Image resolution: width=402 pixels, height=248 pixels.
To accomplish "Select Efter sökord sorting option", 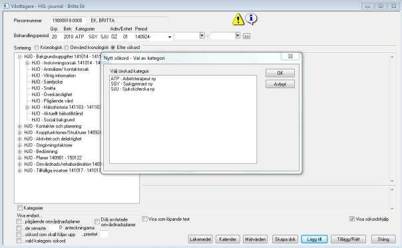I will pos(112,48).
